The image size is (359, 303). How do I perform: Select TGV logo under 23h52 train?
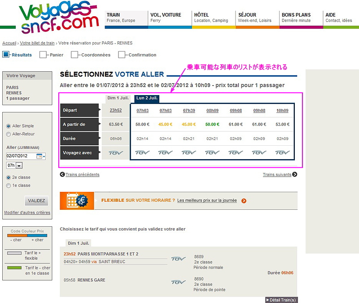tap(116, 153)
